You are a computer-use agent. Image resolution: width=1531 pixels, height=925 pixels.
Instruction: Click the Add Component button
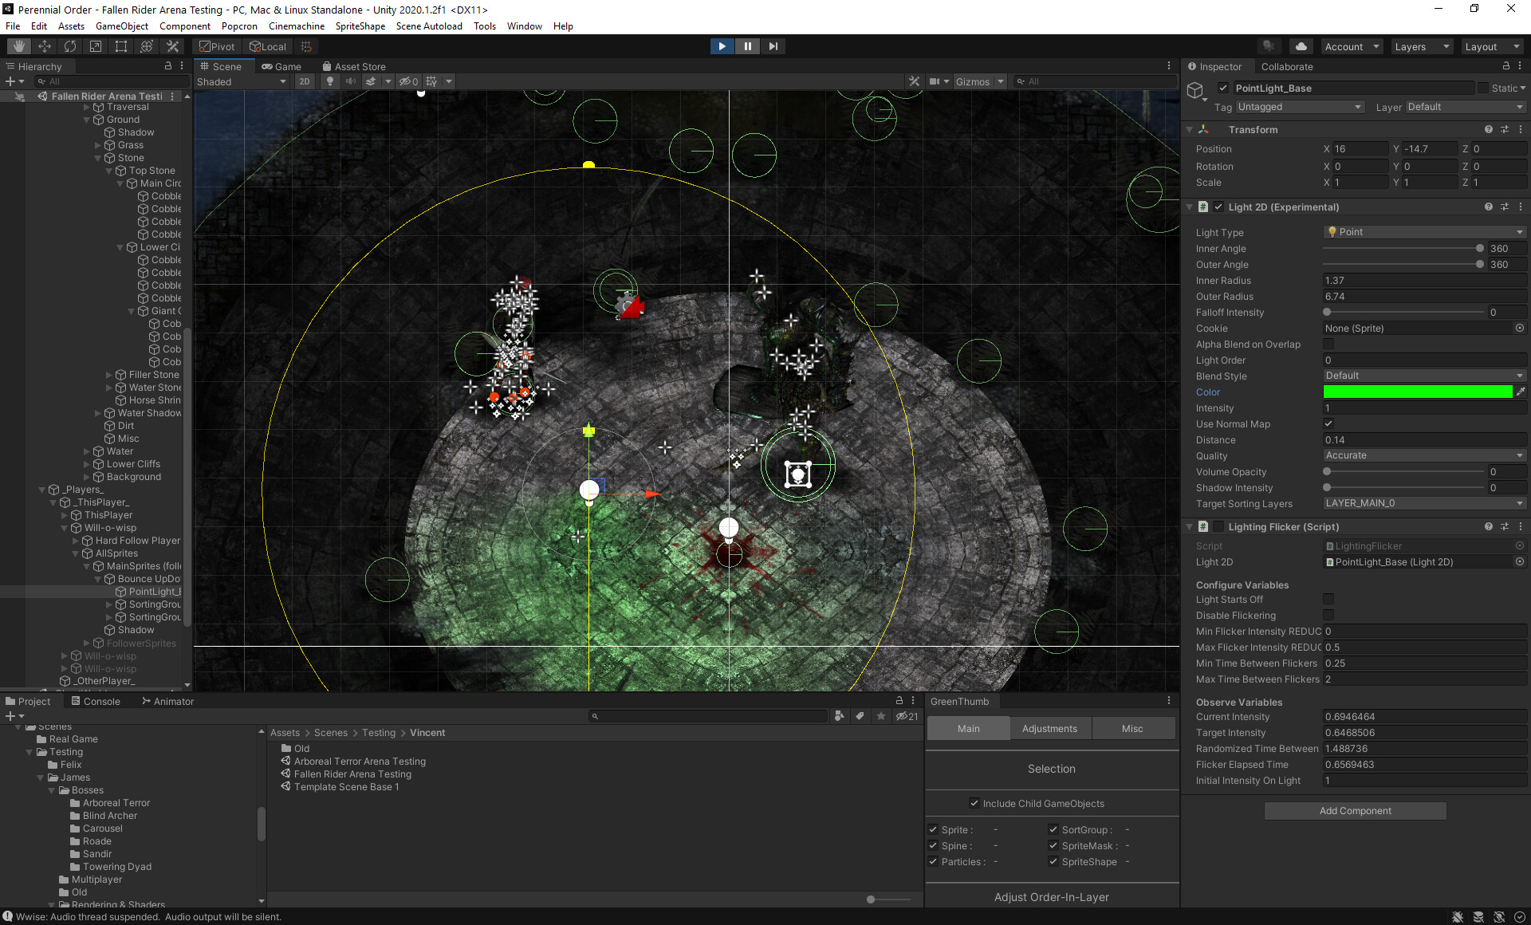click(x=1354, y=810)
